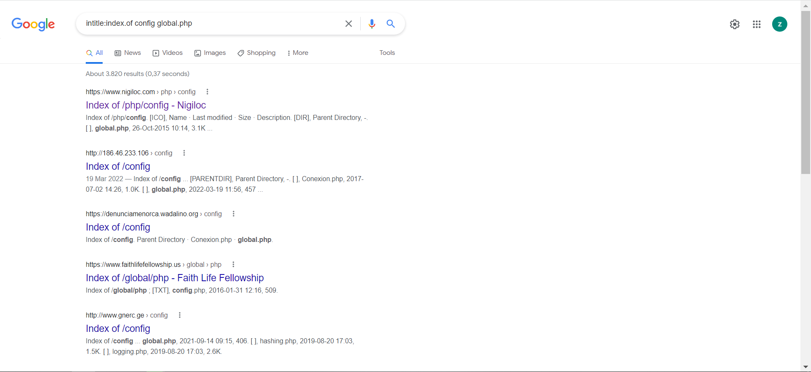The image size is (811, 372).
Task: Open options for nigiloc.com result
Action: [207, 92]
